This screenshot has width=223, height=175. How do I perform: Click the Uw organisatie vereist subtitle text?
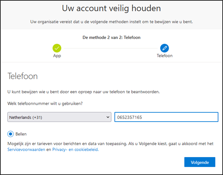[x=112, y=22]
